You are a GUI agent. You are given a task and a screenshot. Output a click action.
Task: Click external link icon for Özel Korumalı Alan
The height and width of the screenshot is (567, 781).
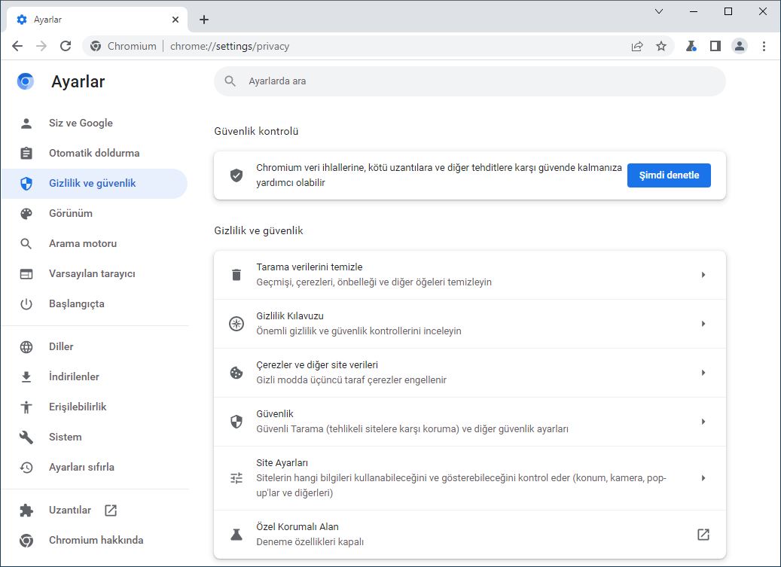(703, 535)
